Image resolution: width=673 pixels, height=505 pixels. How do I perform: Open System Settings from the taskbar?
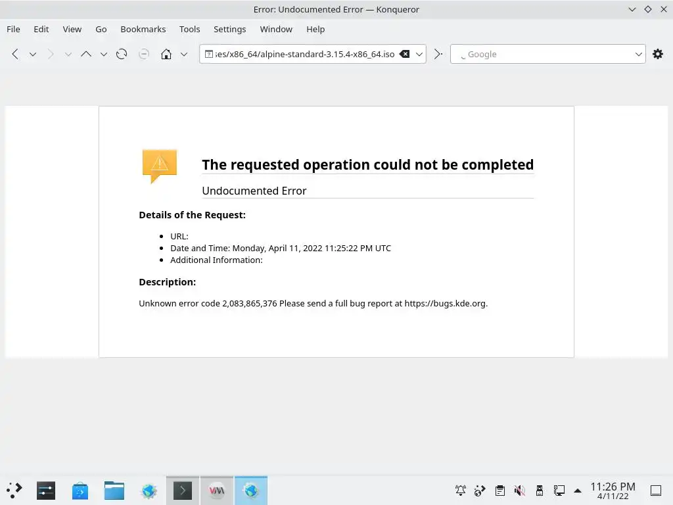click(46, 491)
